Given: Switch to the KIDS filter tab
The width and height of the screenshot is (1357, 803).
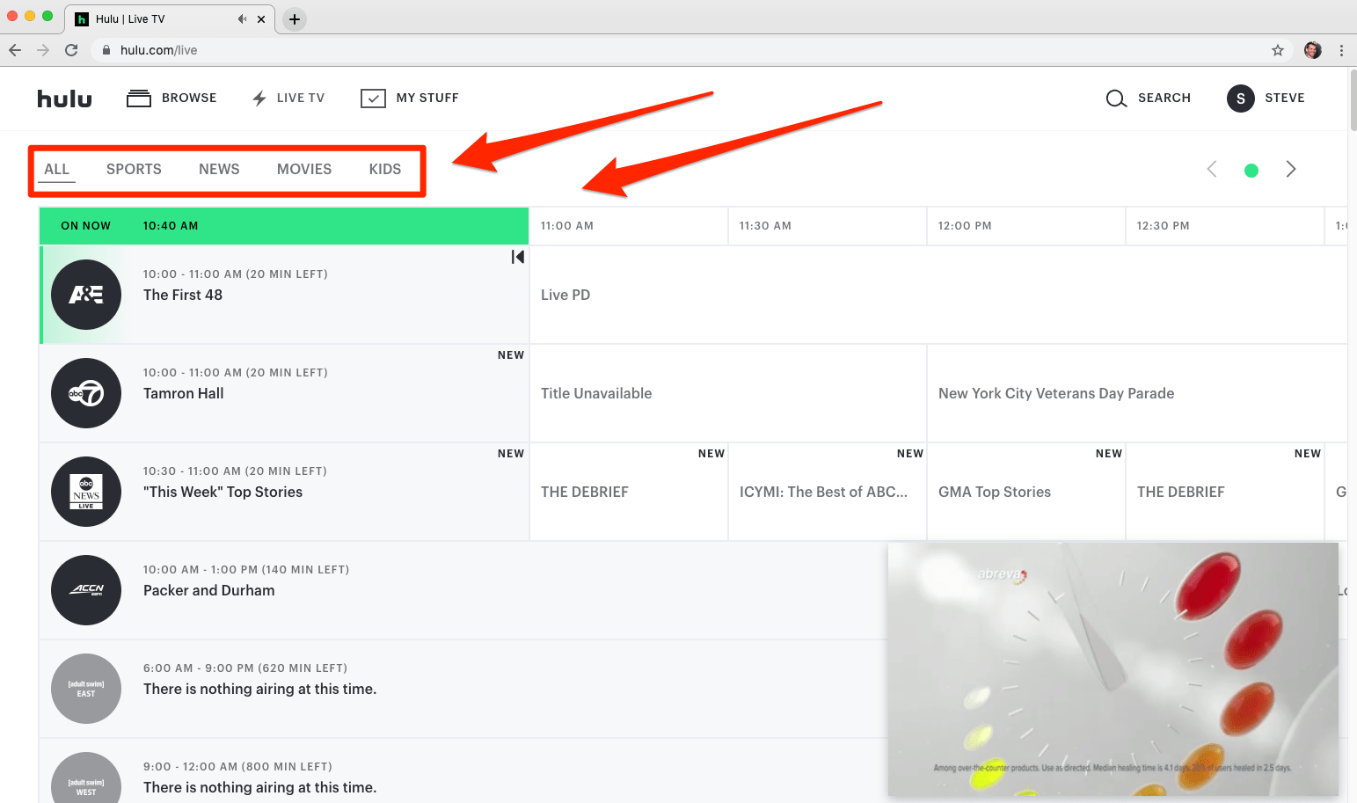Looking at the screenshot, I should 385,169.
